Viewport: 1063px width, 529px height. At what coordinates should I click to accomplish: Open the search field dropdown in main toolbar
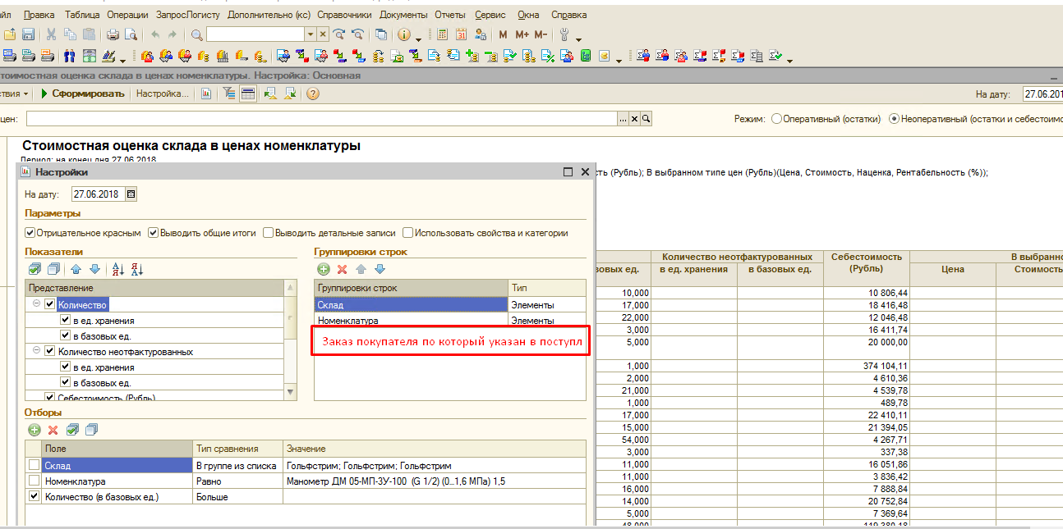(310, 34)
